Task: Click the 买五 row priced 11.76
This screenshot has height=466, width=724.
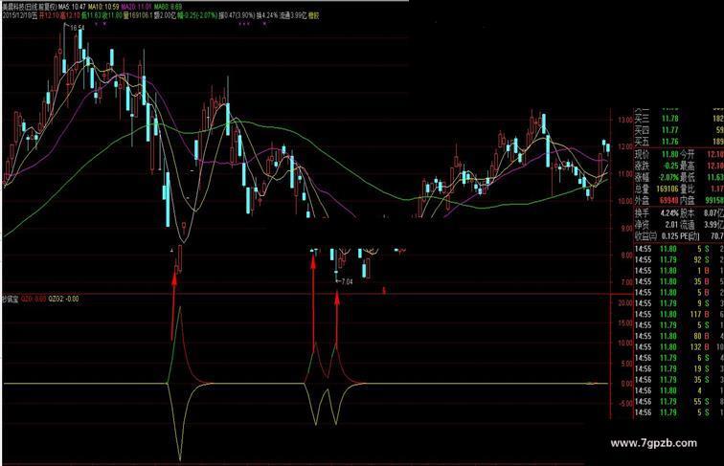Action: pyautogui.click(x=679, y=142)
